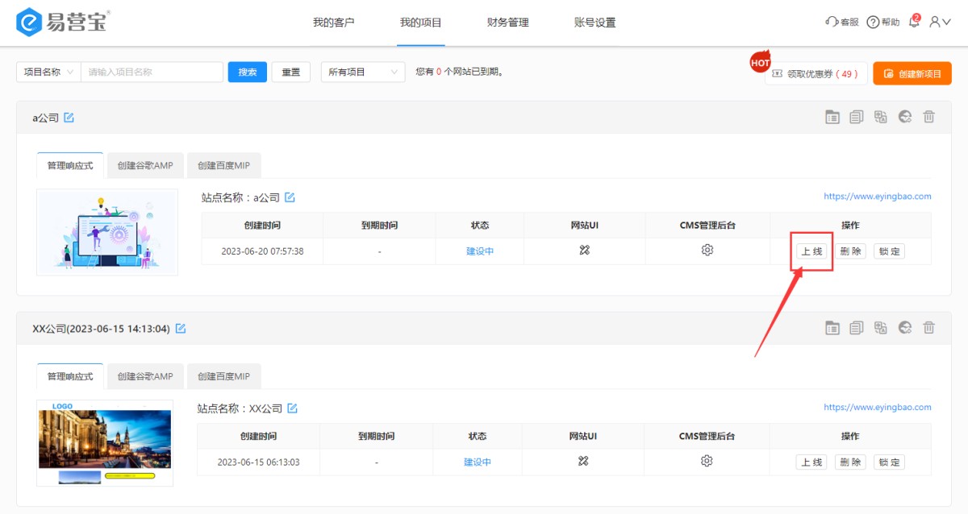Click 上线 button for a公司 site
The height and width of the screenshot is (514, 968).
(812, 251)
